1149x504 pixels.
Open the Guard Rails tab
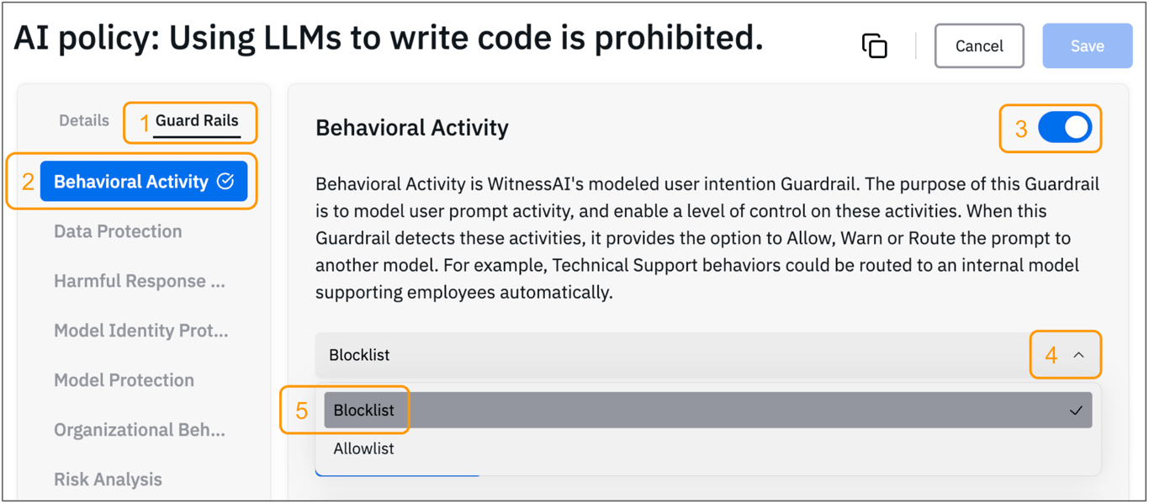click(x=197, y=120)
